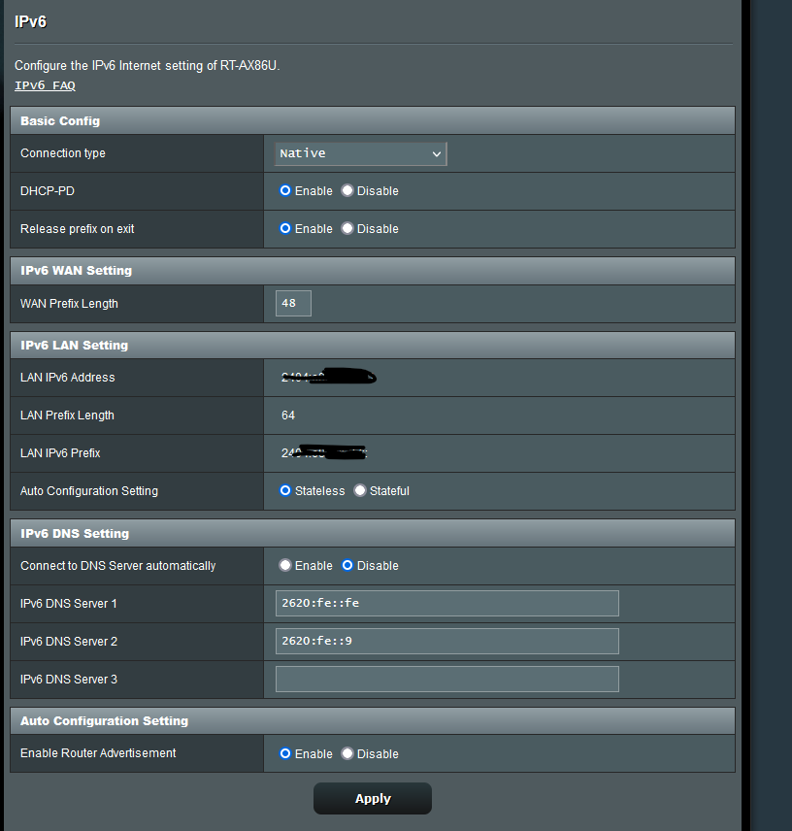The image size is (792, 831).
Task: Click the redacted LAN IPv6 Address value
Action: (x=327, y=378)
